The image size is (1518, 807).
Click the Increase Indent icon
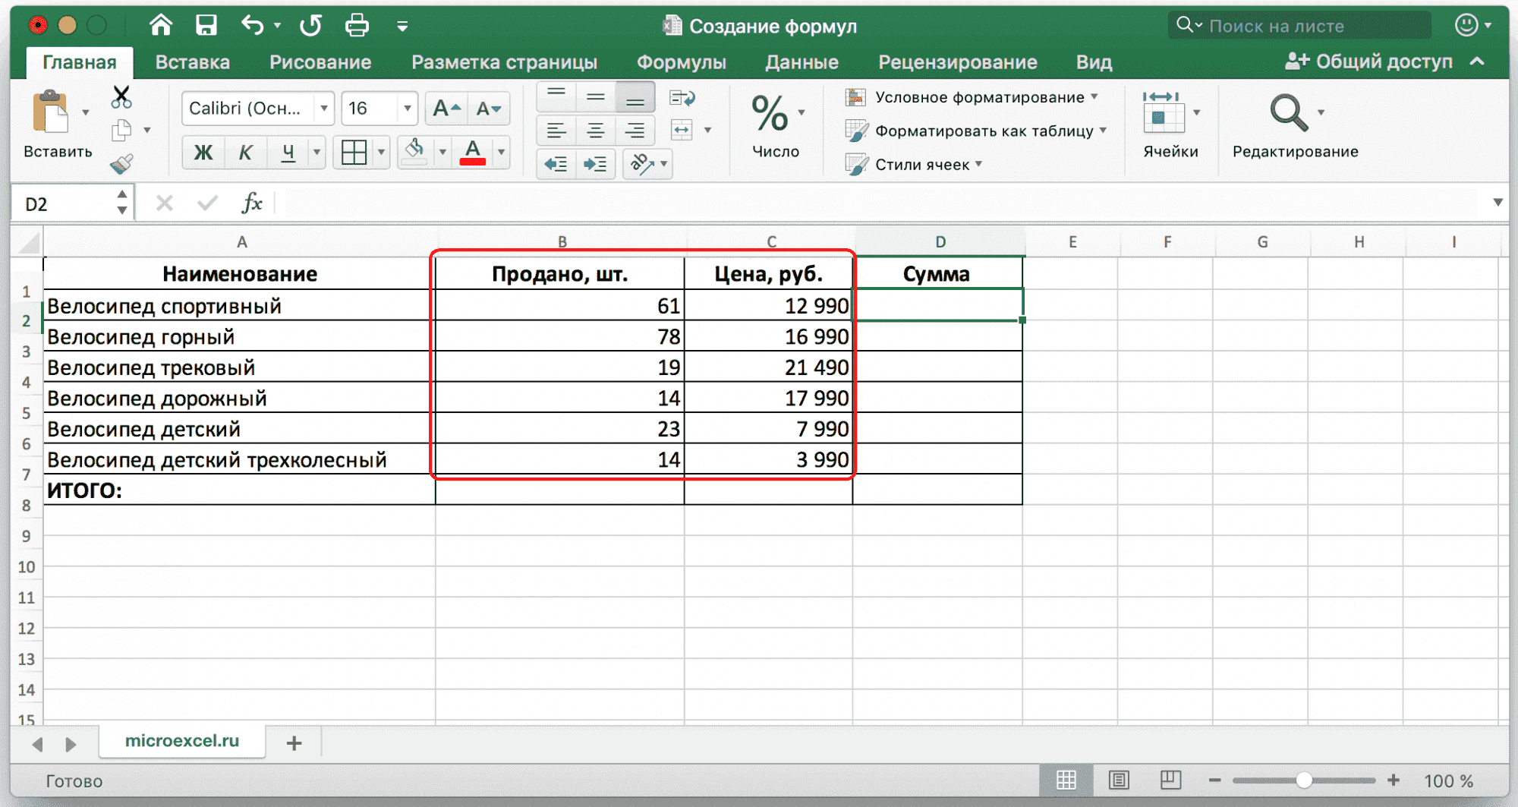(x=595, y=164)
